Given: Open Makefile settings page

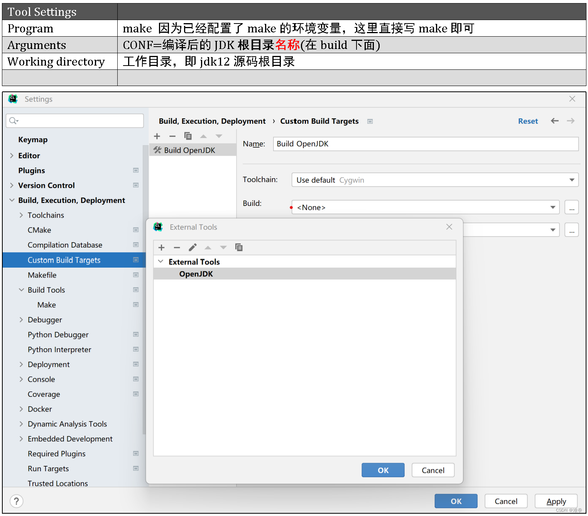Looking at the screenshot, I should coord(42,275).
